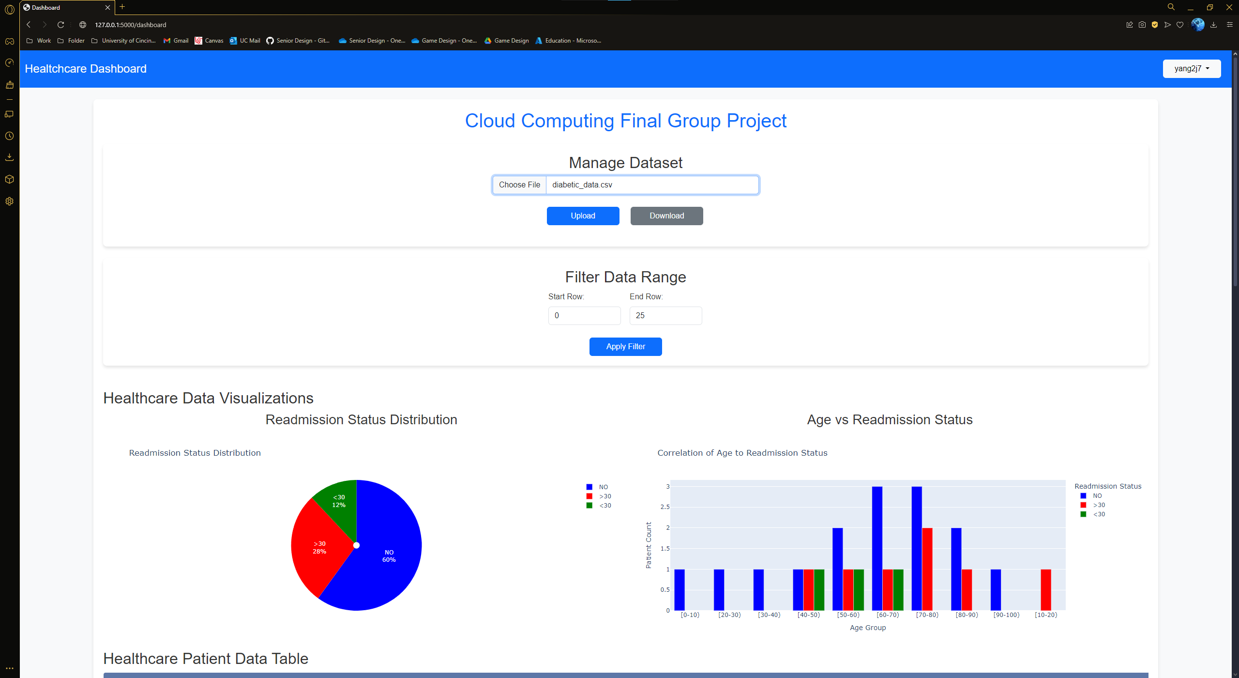This screenshot has width=1239, height=678.
Task: Close the Dashboard tab
Action: tap(107, 7)
